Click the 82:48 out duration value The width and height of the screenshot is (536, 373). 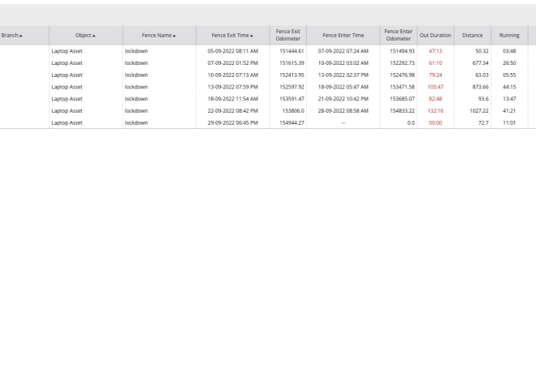[435, 99]
